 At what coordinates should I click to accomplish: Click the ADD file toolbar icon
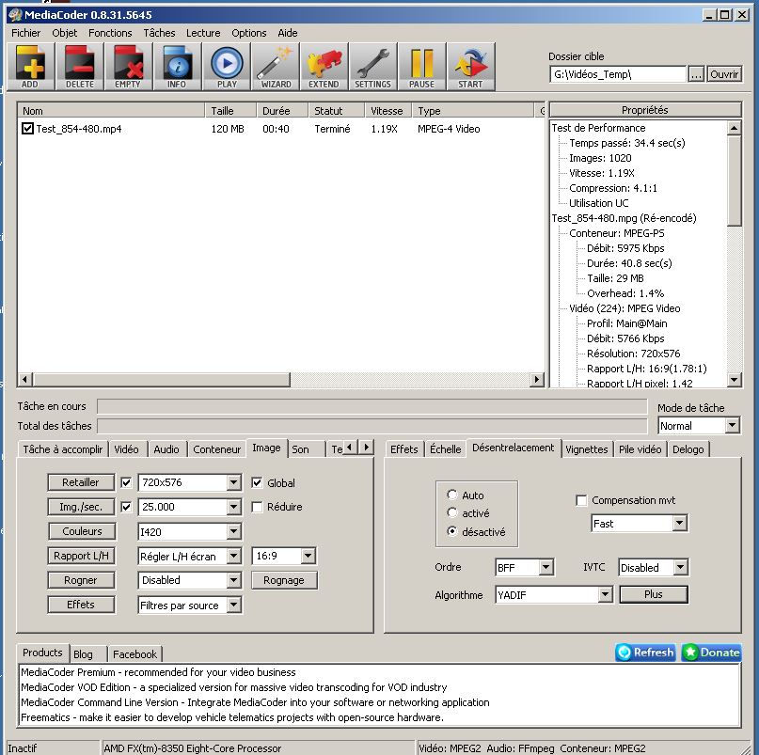[30, 66]
